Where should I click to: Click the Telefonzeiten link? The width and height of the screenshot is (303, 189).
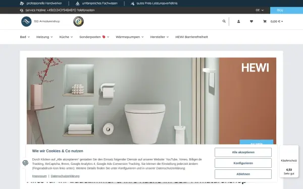[x=86, y=10]
